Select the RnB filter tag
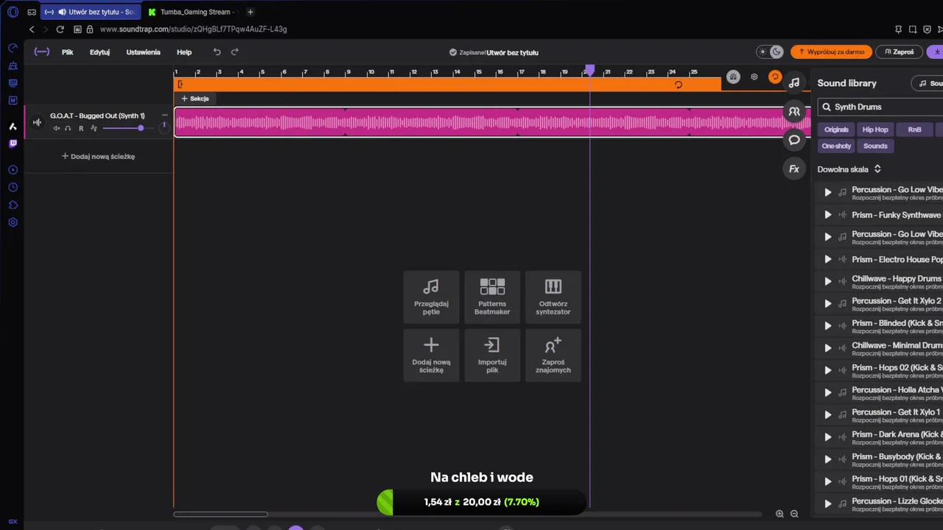 [914, 130]
